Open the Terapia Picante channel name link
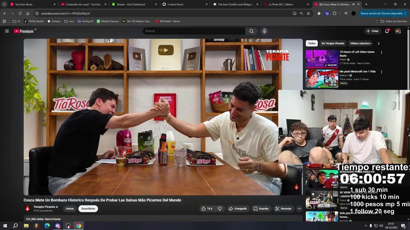410x230 pixels. click(44, 207)
